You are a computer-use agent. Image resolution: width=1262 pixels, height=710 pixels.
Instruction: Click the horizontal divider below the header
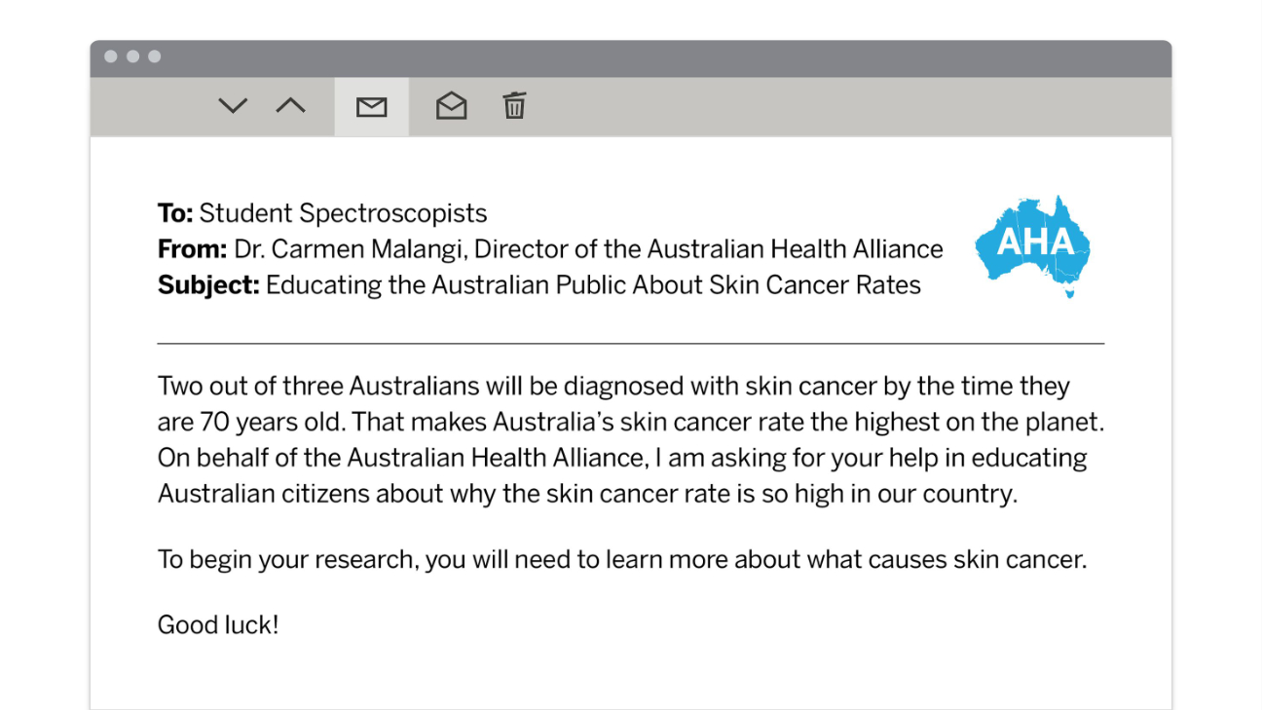(631, 344)
